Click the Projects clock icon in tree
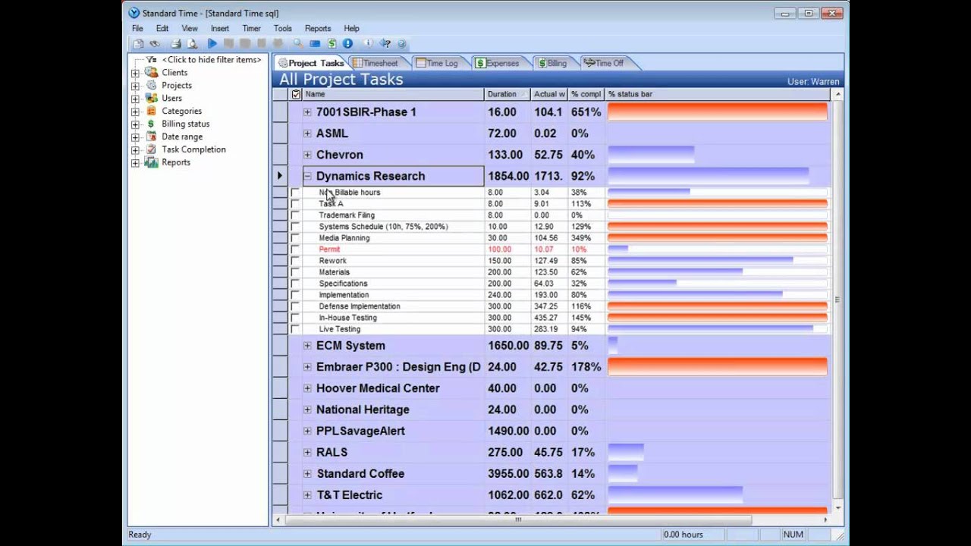The width and height of the screenshot is (971, 546). tap(152, 85)
